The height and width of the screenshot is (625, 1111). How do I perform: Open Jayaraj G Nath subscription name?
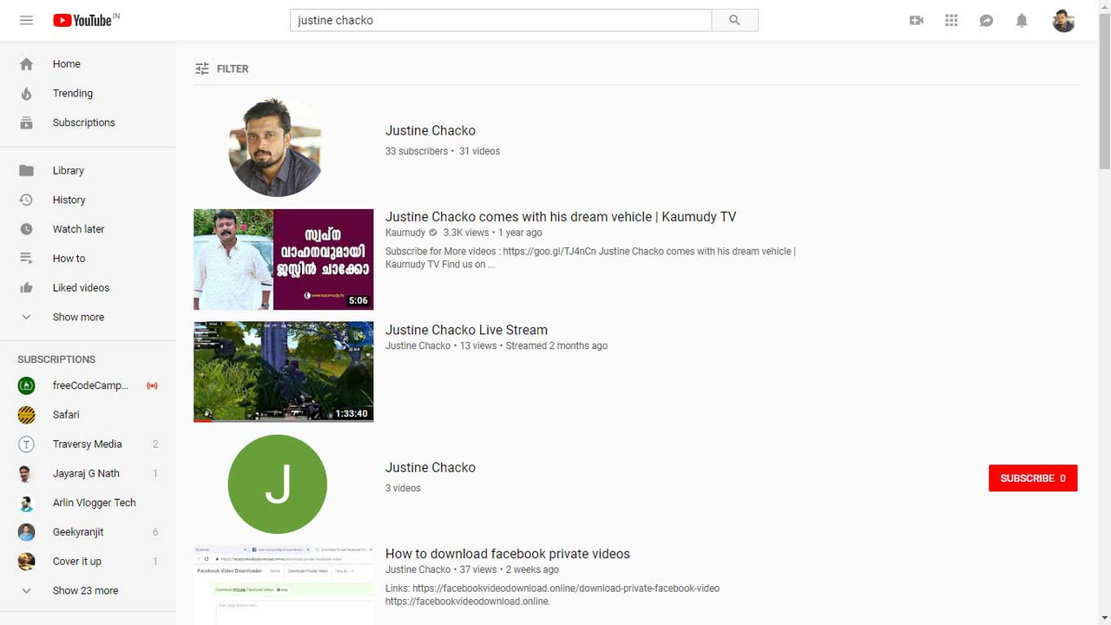click(x=86, y=473)
